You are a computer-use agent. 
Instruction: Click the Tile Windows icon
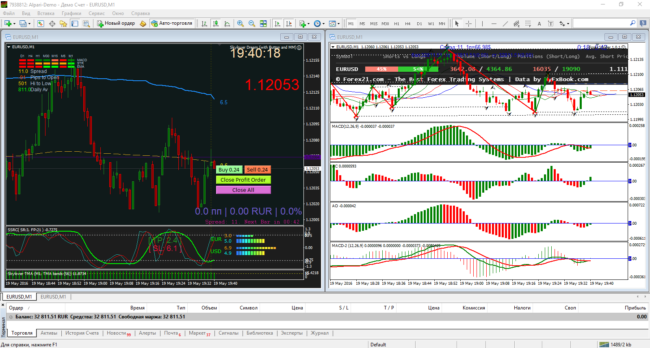[x=263, y=24]
